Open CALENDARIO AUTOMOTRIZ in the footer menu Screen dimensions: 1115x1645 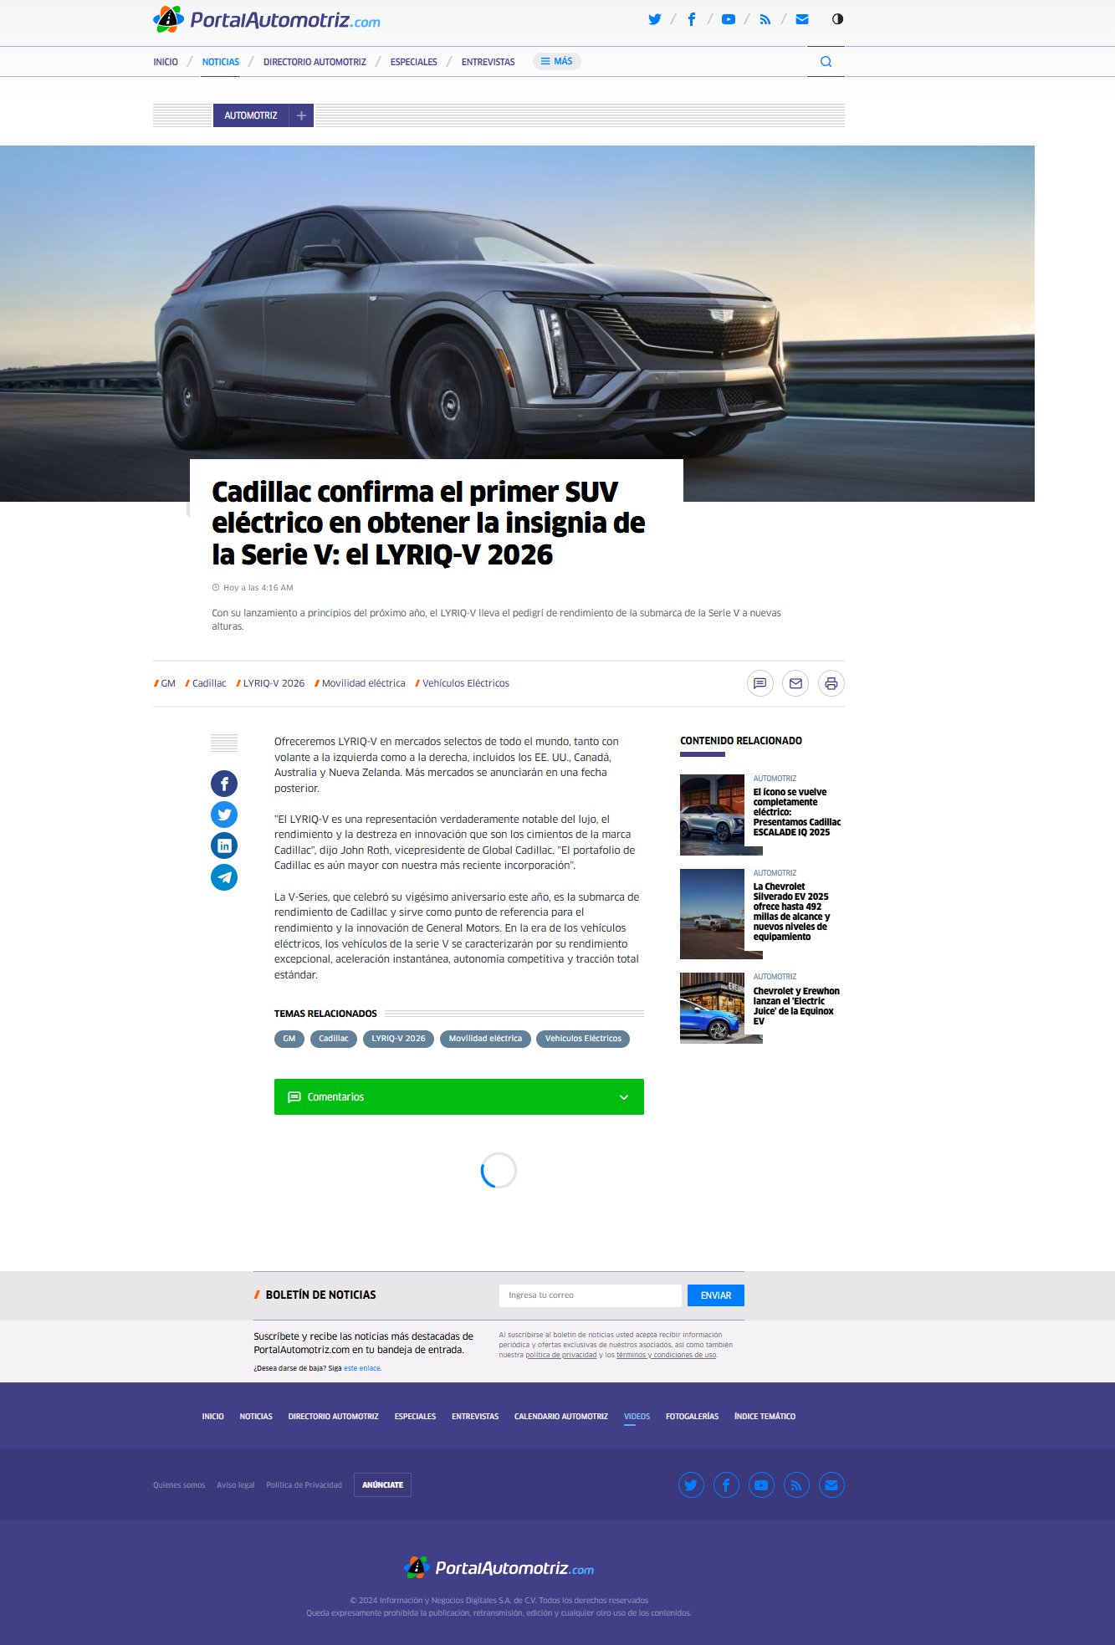click(561, 1417)
